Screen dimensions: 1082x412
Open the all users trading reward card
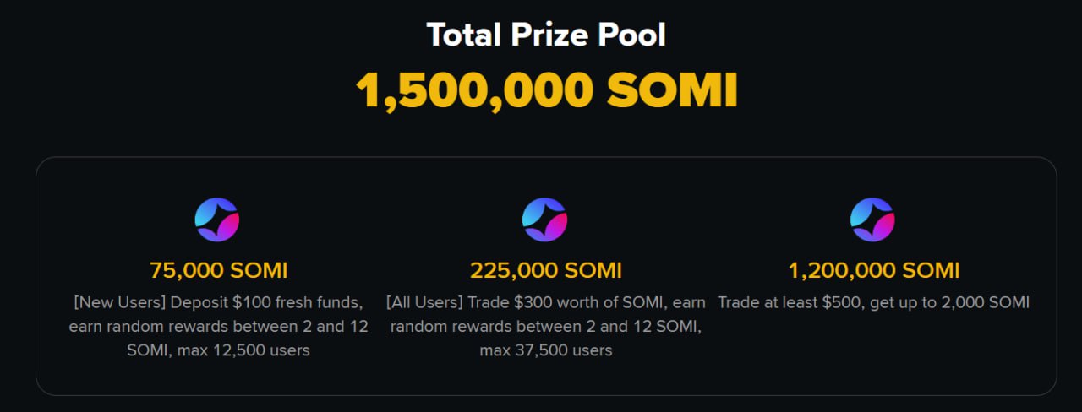[545, 277]
